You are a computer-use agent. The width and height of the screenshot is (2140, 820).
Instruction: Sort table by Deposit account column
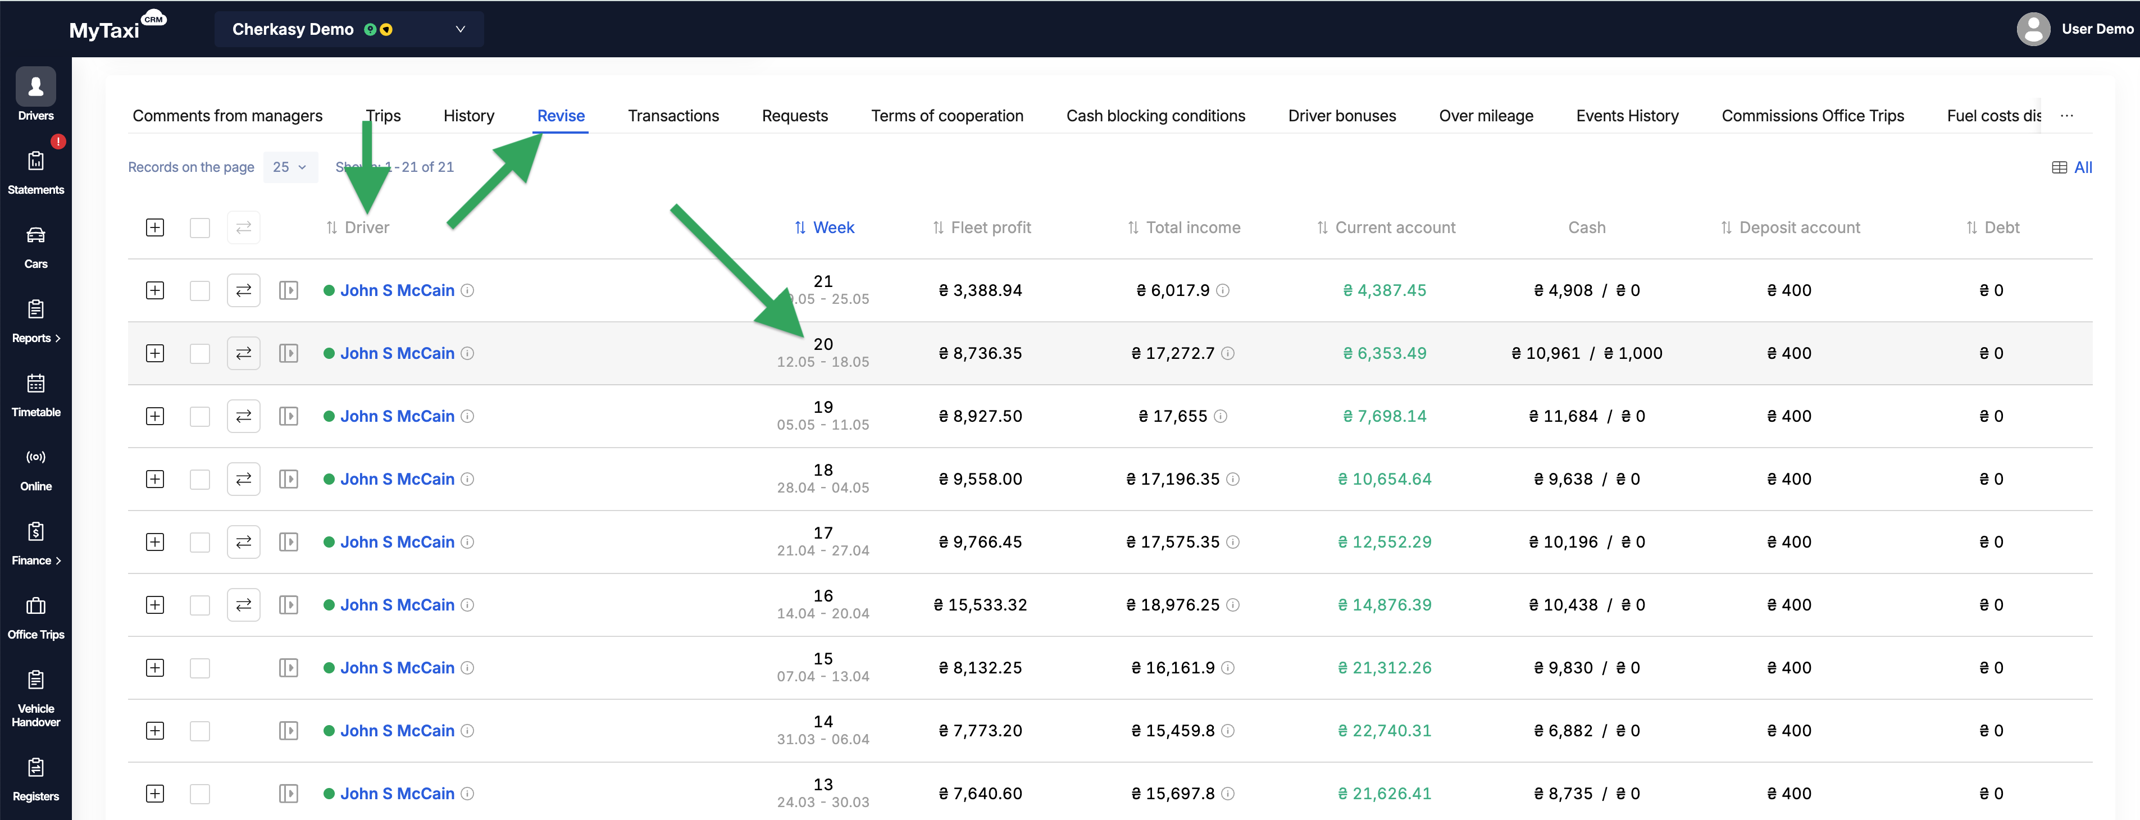(x=1790, y=227)
